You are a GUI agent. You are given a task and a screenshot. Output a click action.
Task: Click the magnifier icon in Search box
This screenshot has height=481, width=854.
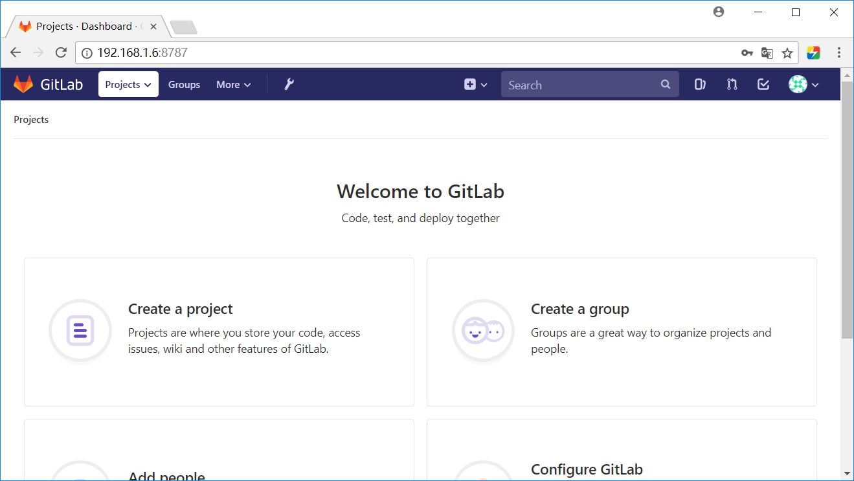pyautogui.click(x=666, y=85)
